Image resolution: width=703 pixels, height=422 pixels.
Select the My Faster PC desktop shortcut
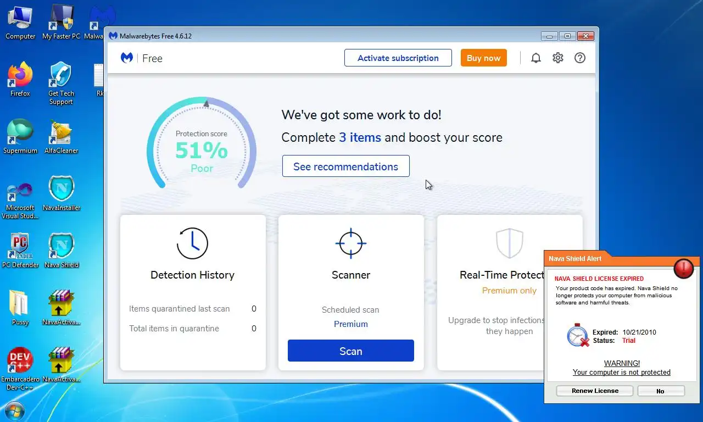[61, 23]
